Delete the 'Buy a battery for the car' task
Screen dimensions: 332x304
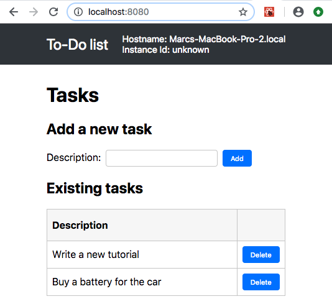261,282
